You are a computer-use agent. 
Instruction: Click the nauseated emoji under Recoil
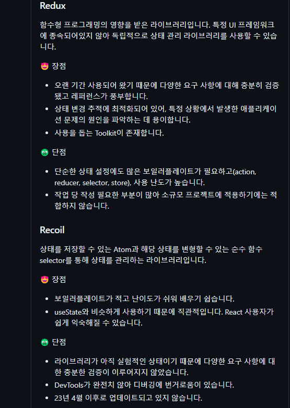pyautogui.click(x=45, y=342)
